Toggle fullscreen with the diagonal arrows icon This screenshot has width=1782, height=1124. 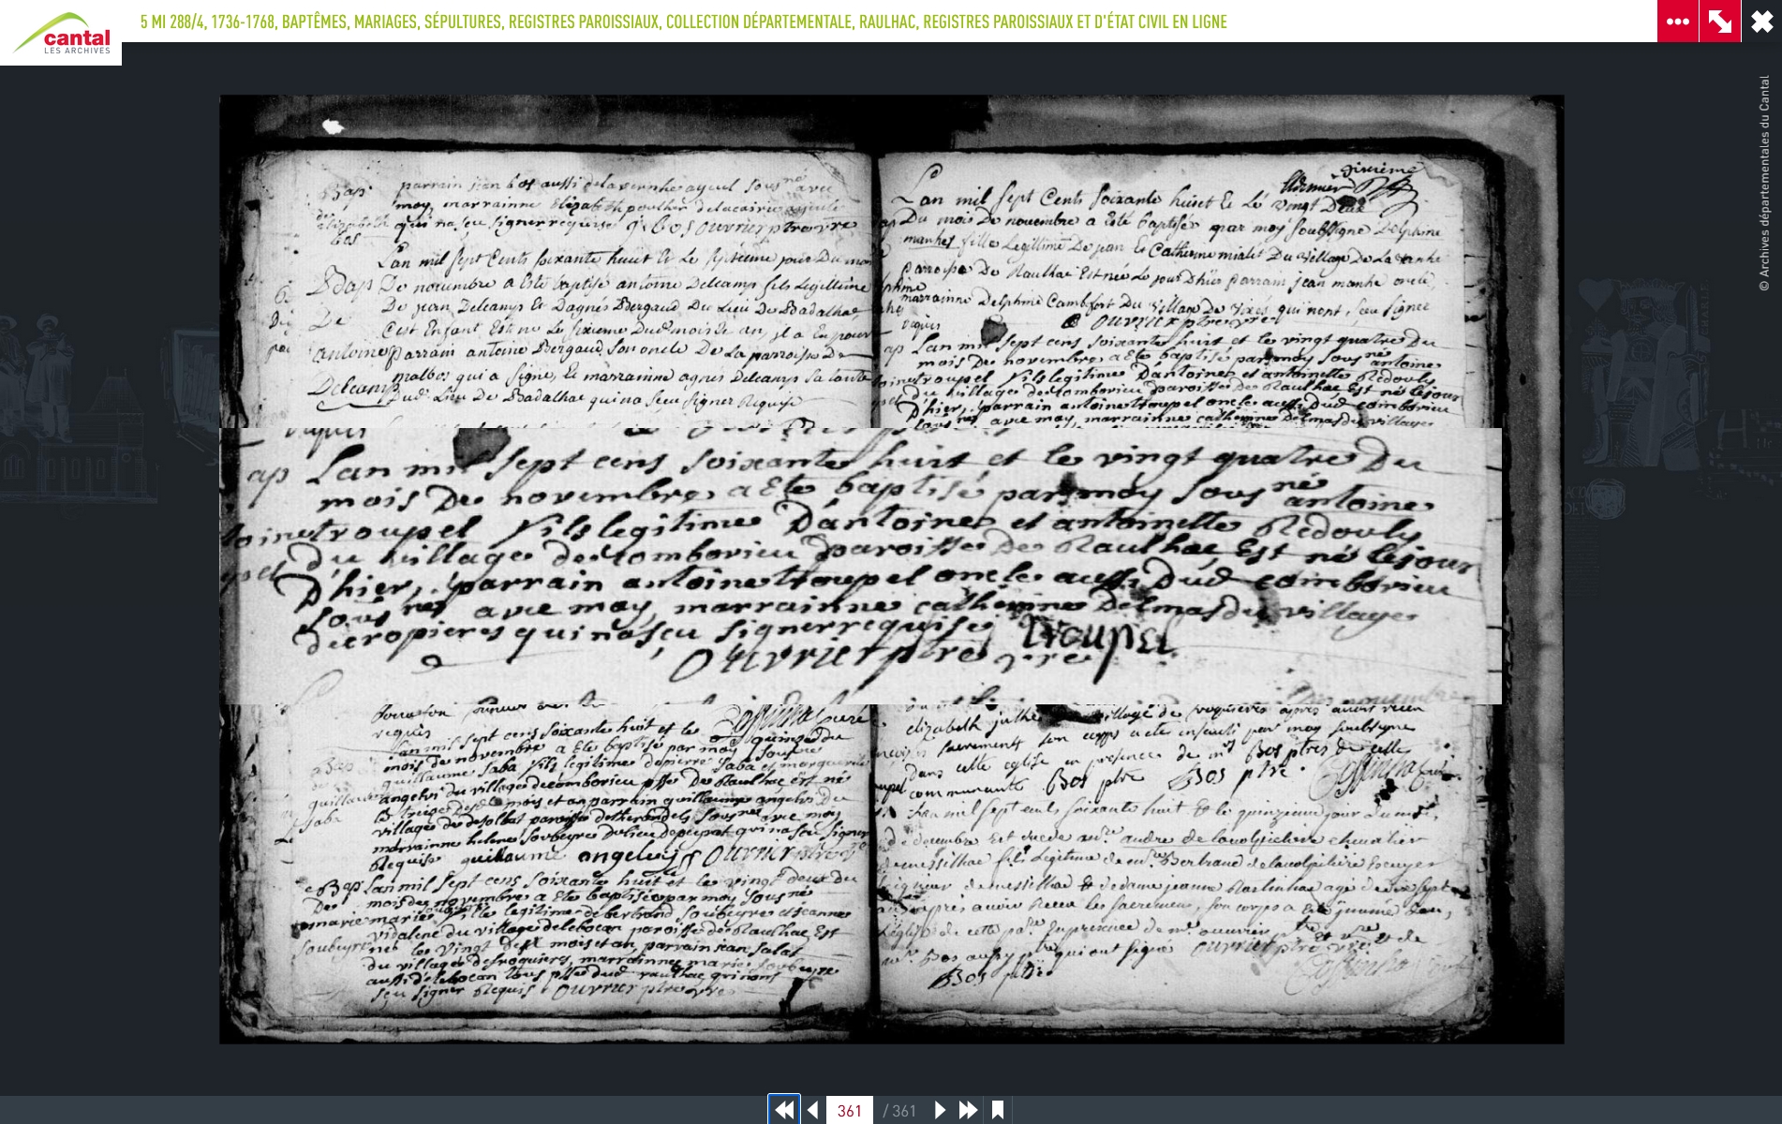[1720, 21]
